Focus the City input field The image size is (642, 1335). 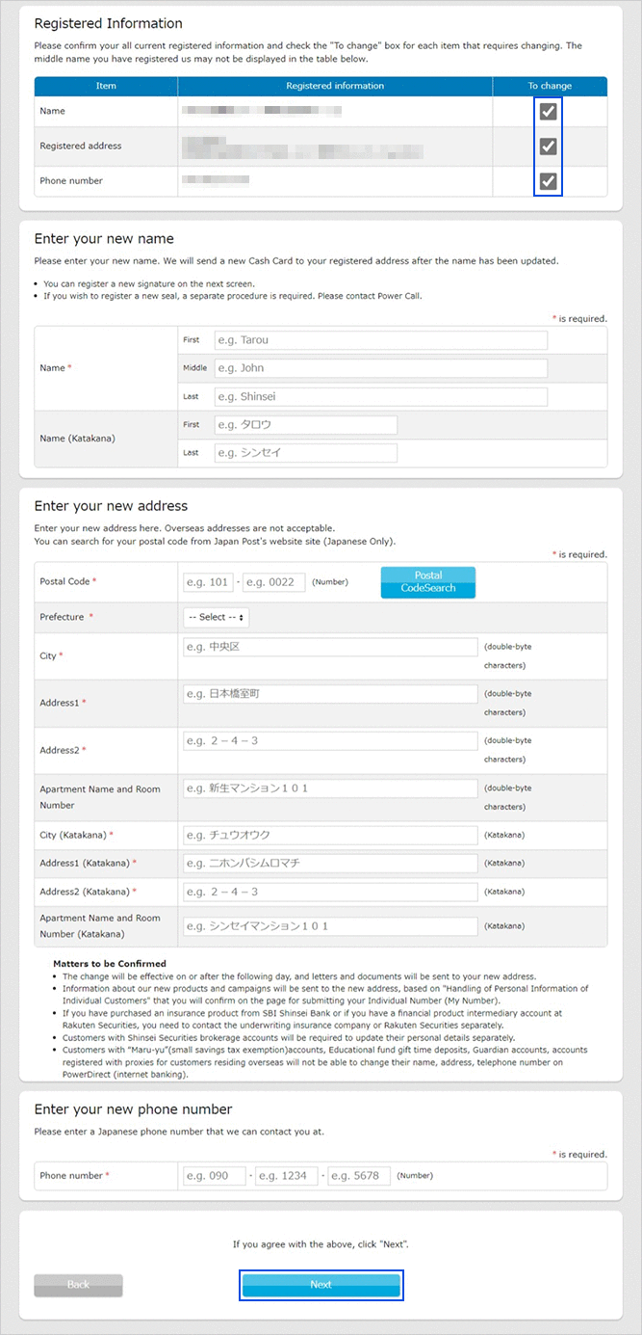(x=330, y=647)
